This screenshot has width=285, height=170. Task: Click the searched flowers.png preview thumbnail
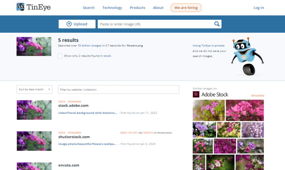coord(34,46)
